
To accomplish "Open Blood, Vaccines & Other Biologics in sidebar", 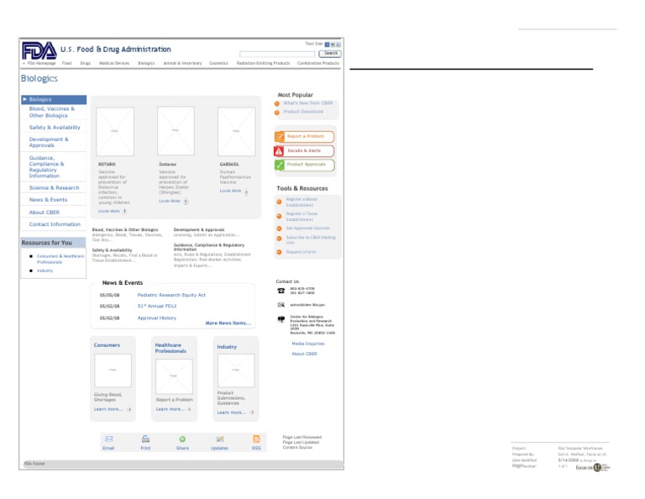I will click(52, 112).
